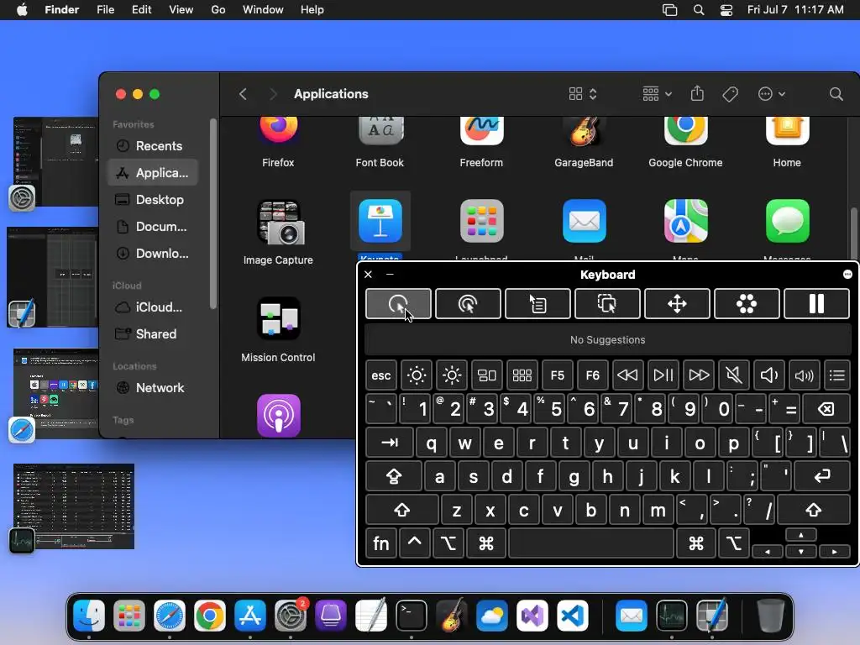Toggle the control key on on-screen keyboard
This screenshot has width=860, height=645.
point(415,543)
